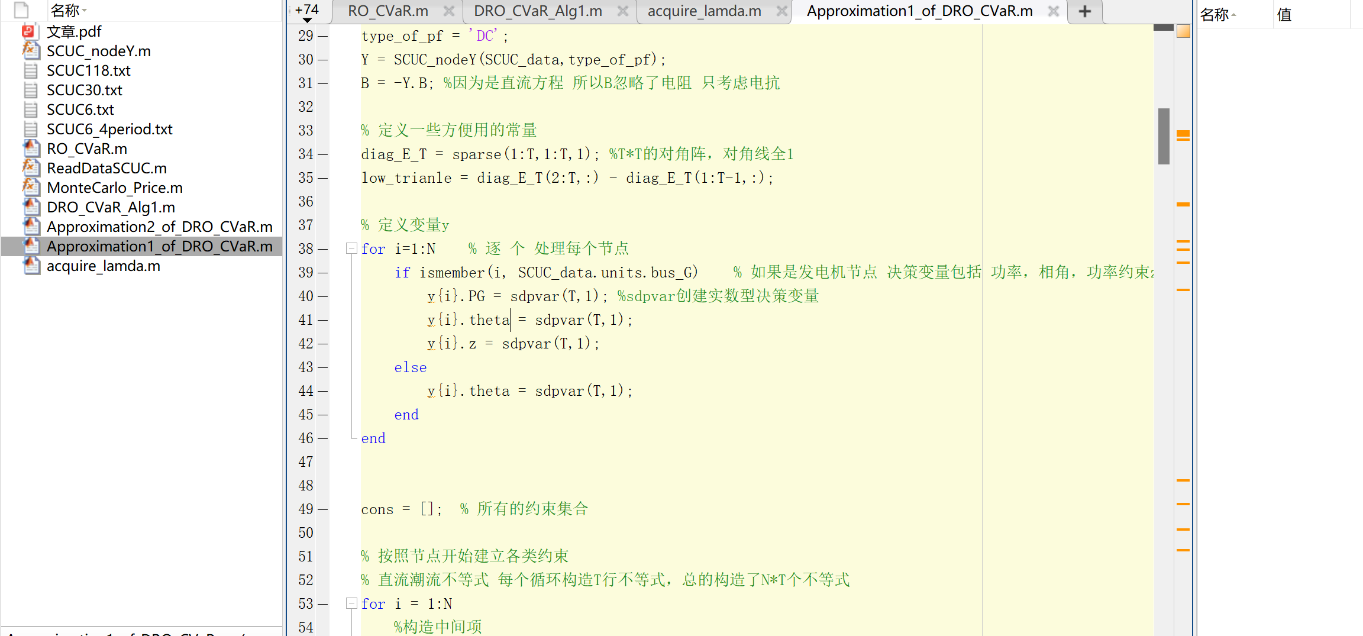
Task: Select file name ReadDataSCUC.m
Action: point(106,168)
